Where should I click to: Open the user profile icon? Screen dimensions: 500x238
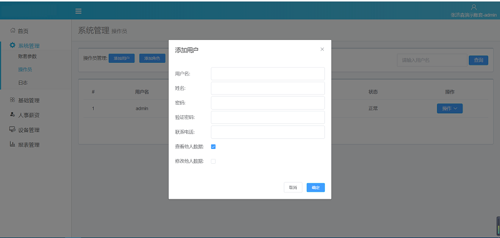click(x=474, y=7)
